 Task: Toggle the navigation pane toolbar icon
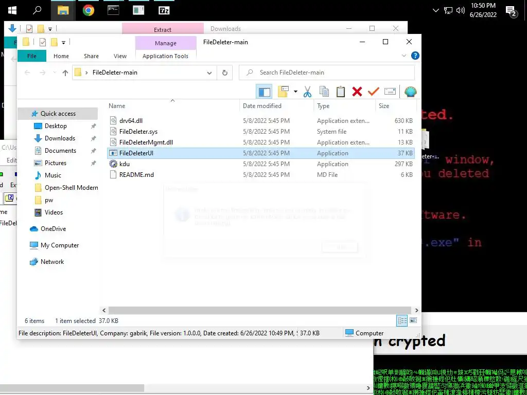tap(264, 92)
